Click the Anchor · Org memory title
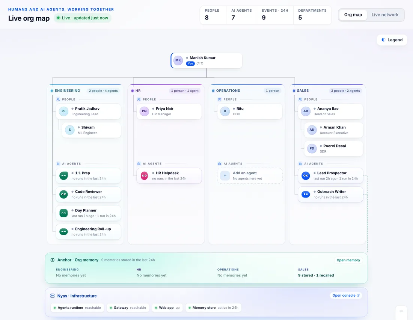 pos(78,260)
